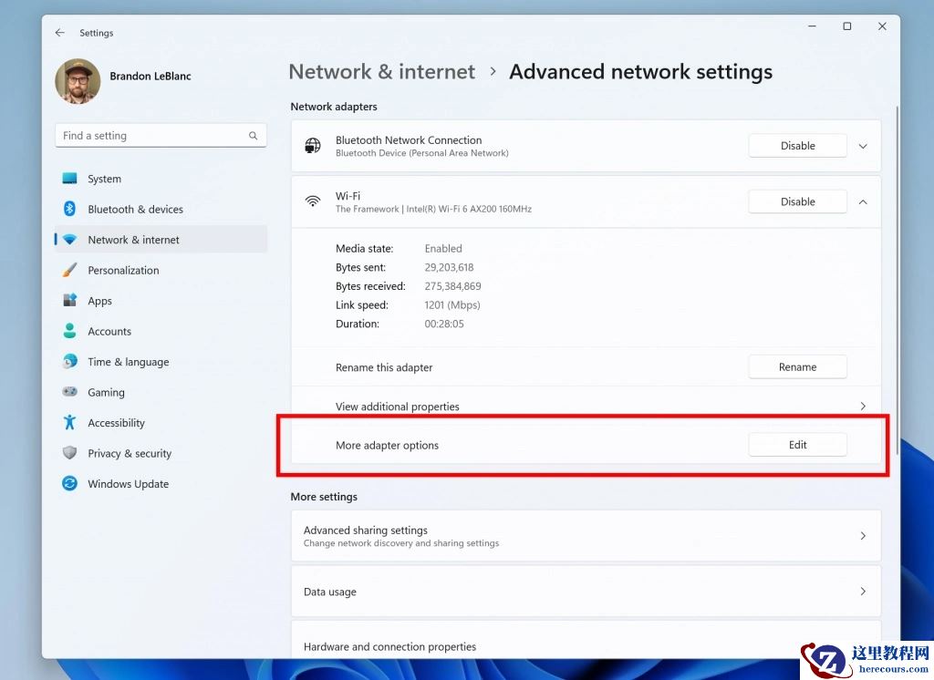Image resolution: width=934 pixels, height=680 pixels.
Task: Open Bluetooth & devices settings in sidebar
Action: click(135, 209)
